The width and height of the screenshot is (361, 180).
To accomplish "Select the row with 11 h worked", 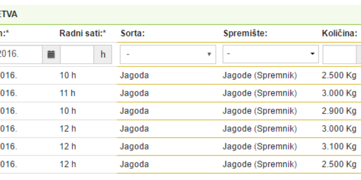I will 180,93.
